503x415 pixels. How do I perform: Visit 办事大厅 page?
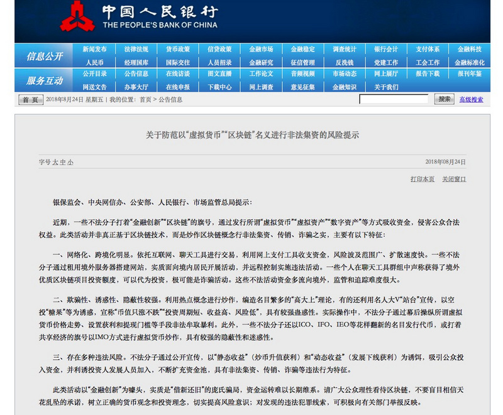coord(136,87)
